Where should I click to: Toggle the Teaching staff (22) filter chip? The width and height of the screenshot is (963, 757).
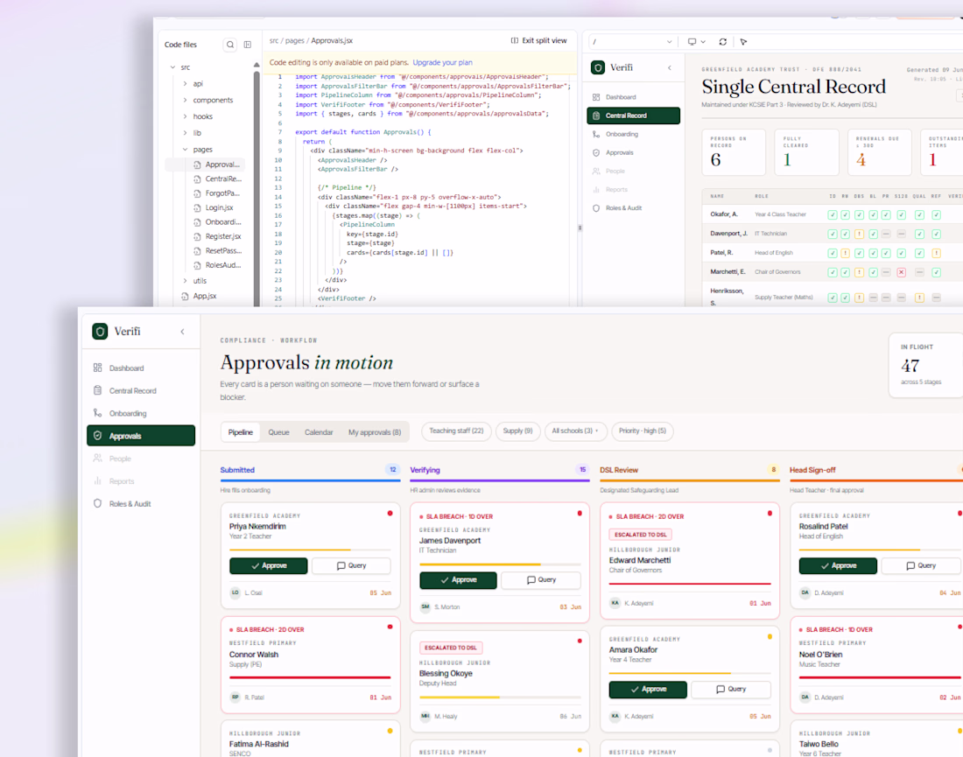point(456,431)
